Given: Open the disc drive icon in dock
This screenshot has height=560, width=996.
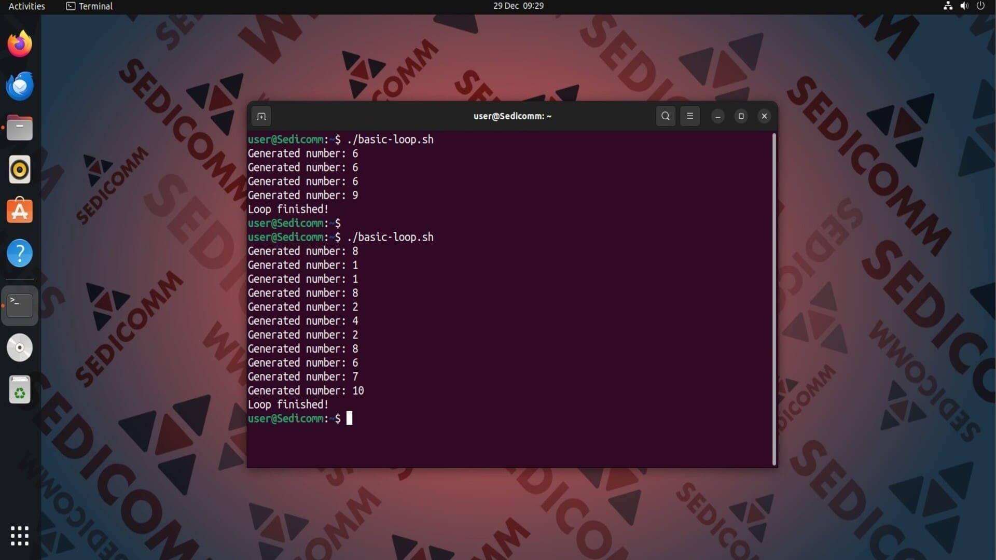Looking at the screenshot, I should pyautogui.click(x=20, y=347).
